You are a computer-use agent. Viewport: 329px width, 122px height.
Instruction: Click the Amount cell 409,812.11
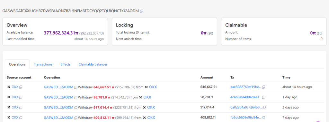click(x=208, y=118)
